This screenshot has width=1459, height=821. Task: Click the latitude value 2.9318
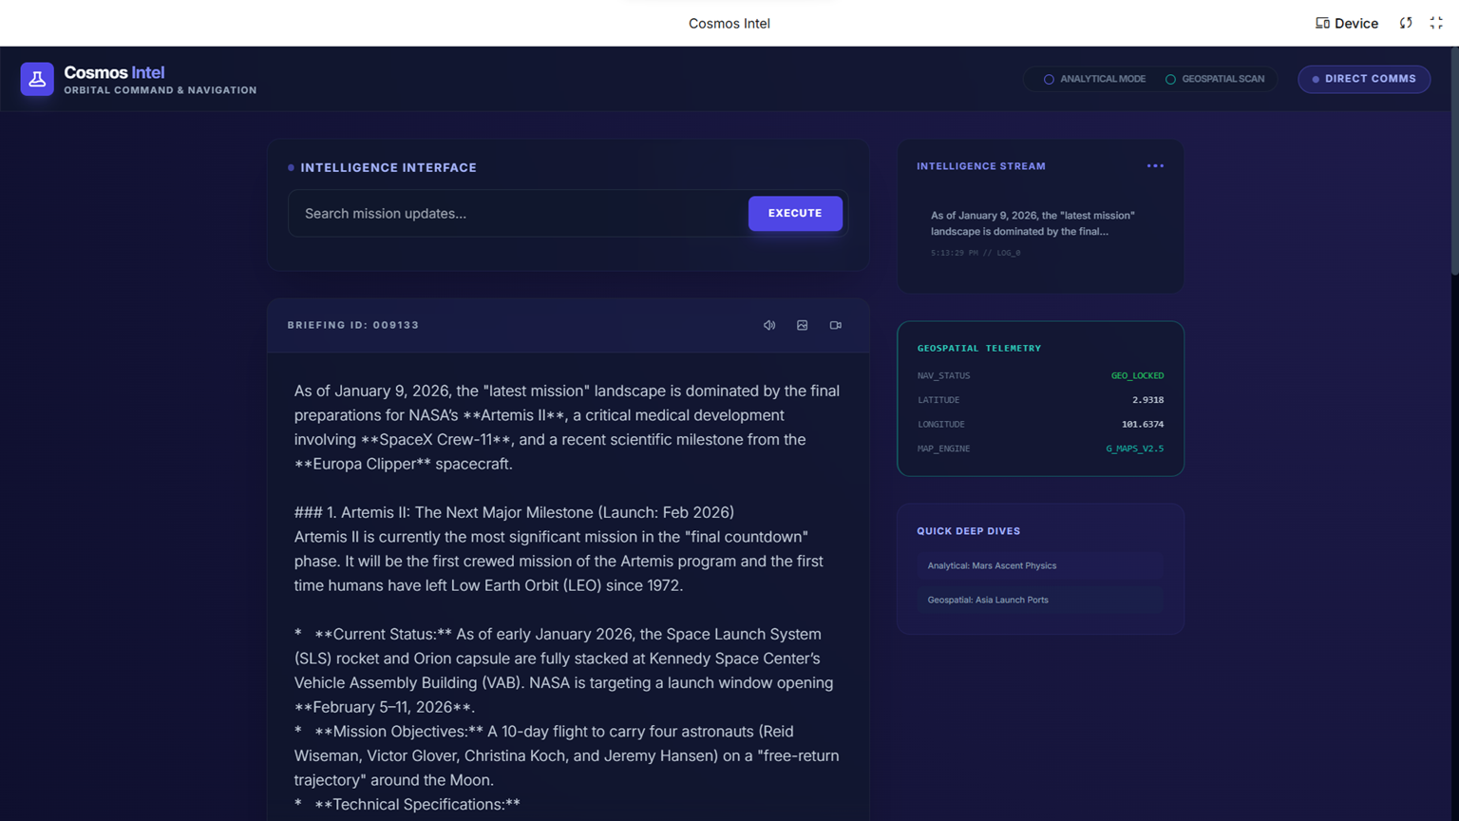(x=1147, y=400)
